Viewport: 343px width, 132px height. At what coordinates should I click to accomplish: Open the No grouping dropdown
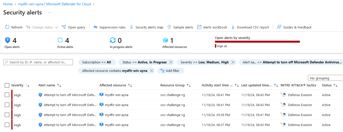[x=325, y=78]
